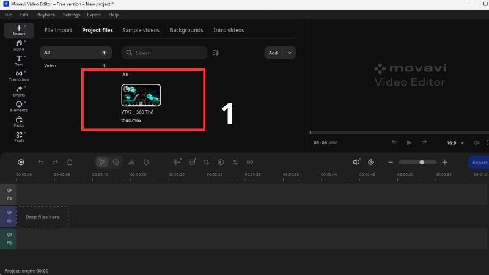Open the Text tool panel
Viewport: 489px width, 275px height.
[19, 61]
